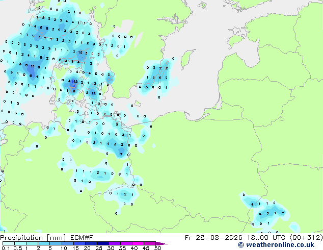Select the legend swatch between 0.5 and 1
This screenshot has height=250, width=323.
pyautogui.click(x=20, y=243)
